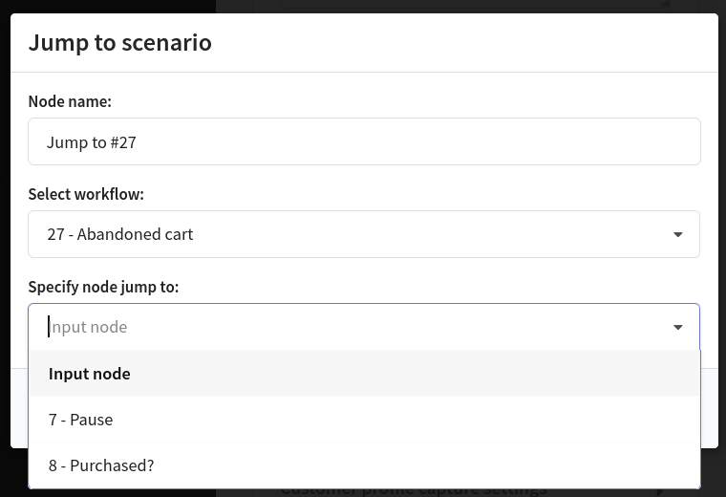Viewport: 726px width, 497px height.
Task: Click the "Select workflow:" label
Action: tap(86, 194)
